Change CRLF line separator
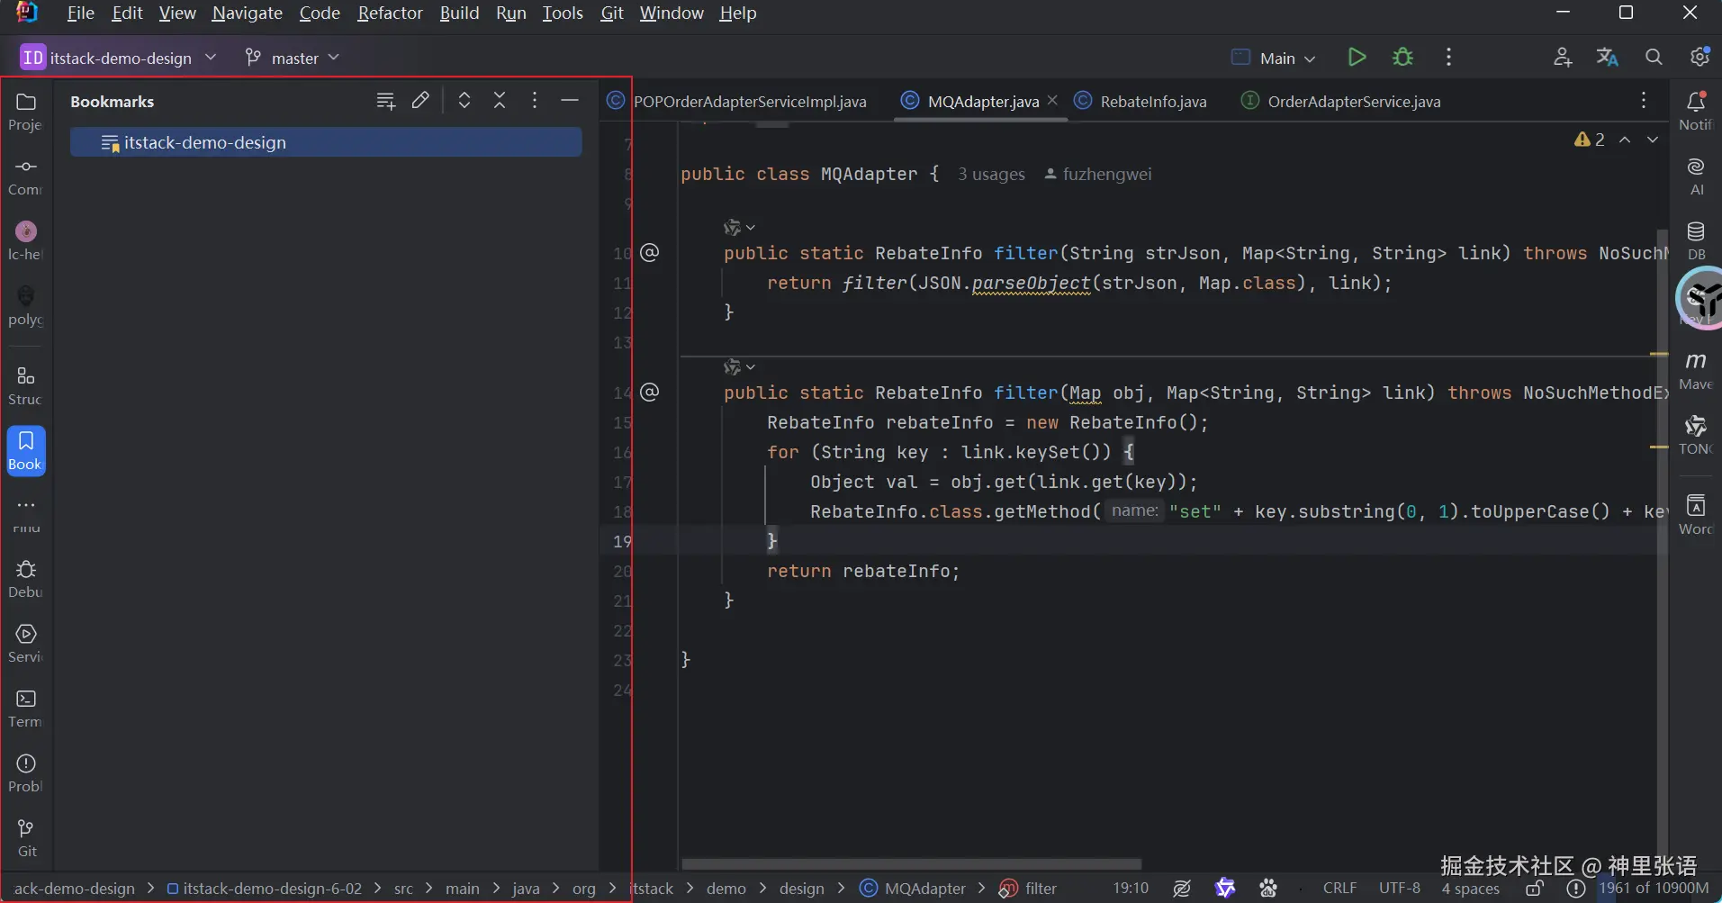Viewport: 1722px width, 903px height. pyautogui.click(x=1339, y=889)
